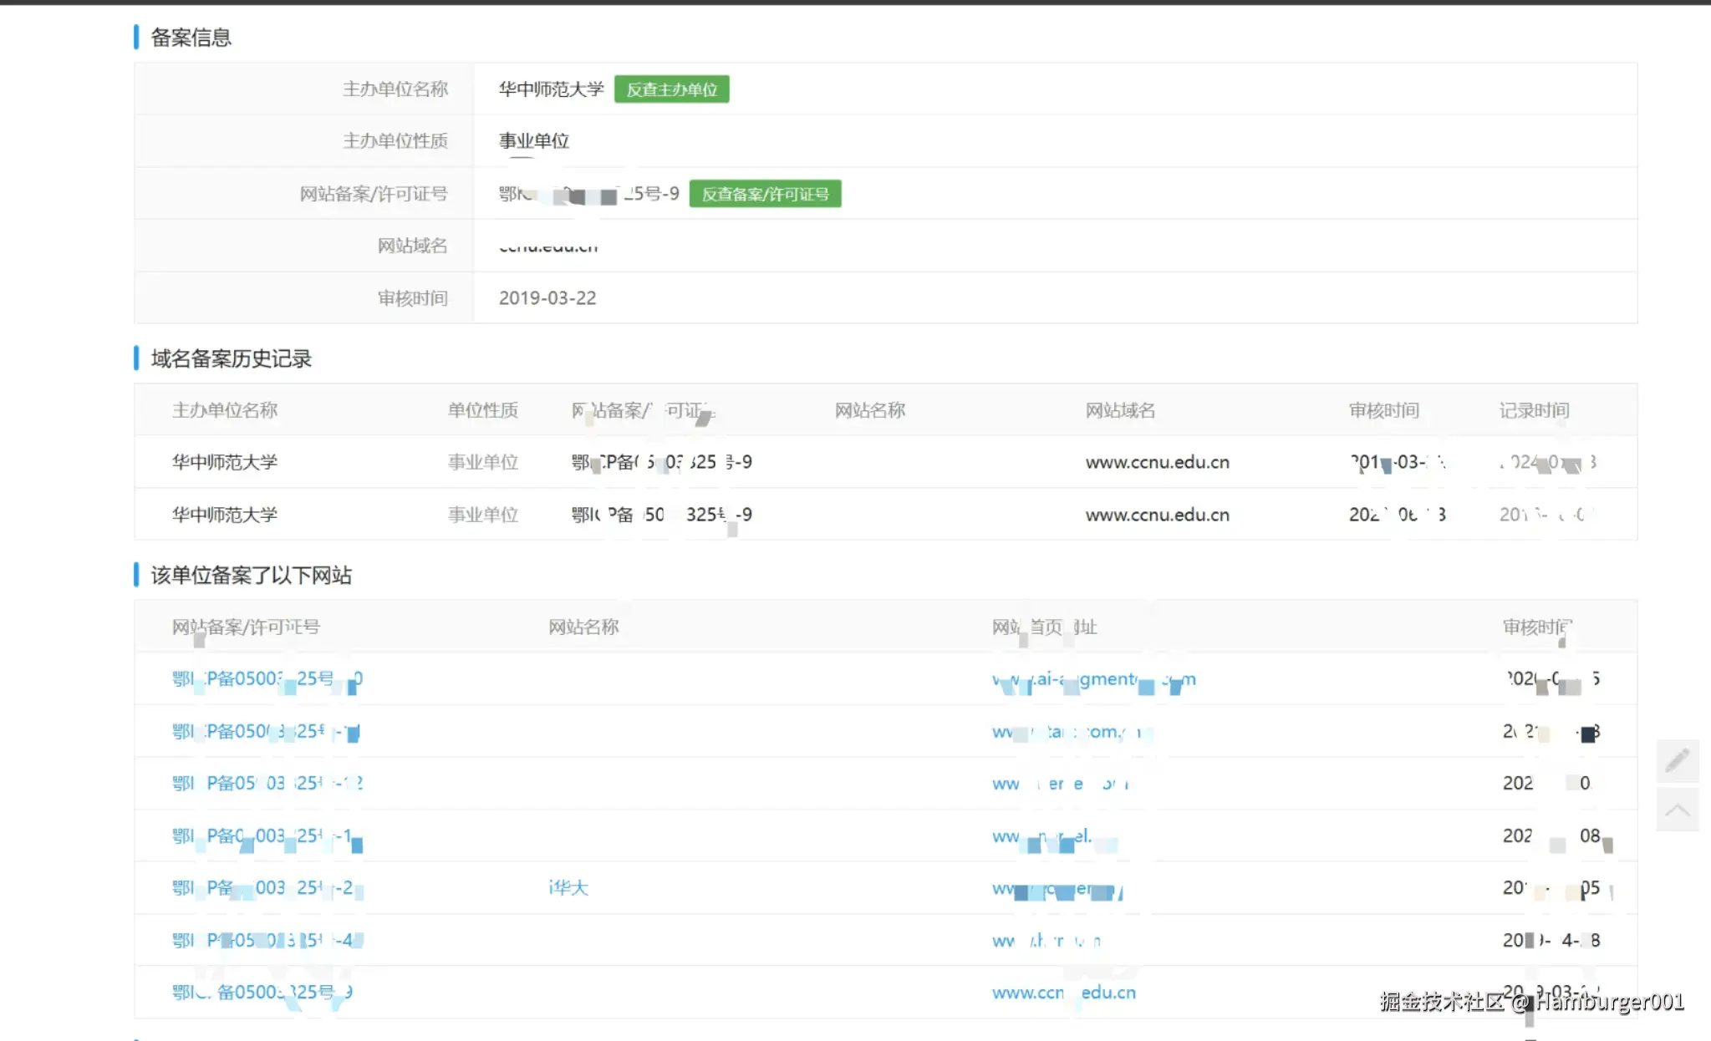Click first license number link in site list
The image size is (1711, 1041).
click(x=267, y=679)
